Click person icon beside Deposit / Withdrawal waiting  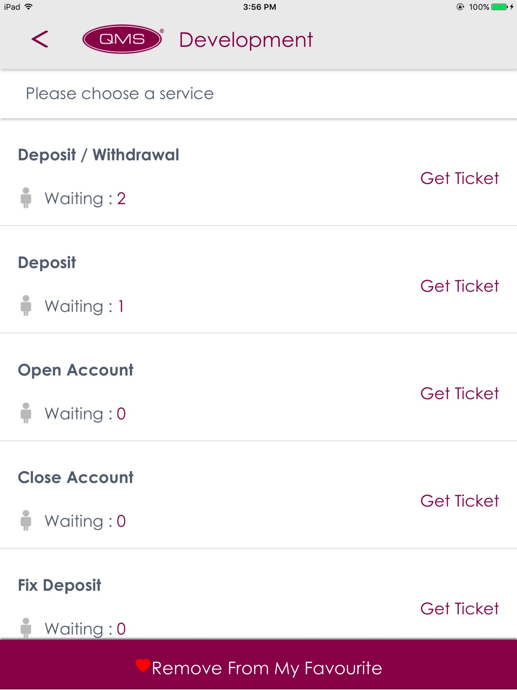click(x=26, y=198)
